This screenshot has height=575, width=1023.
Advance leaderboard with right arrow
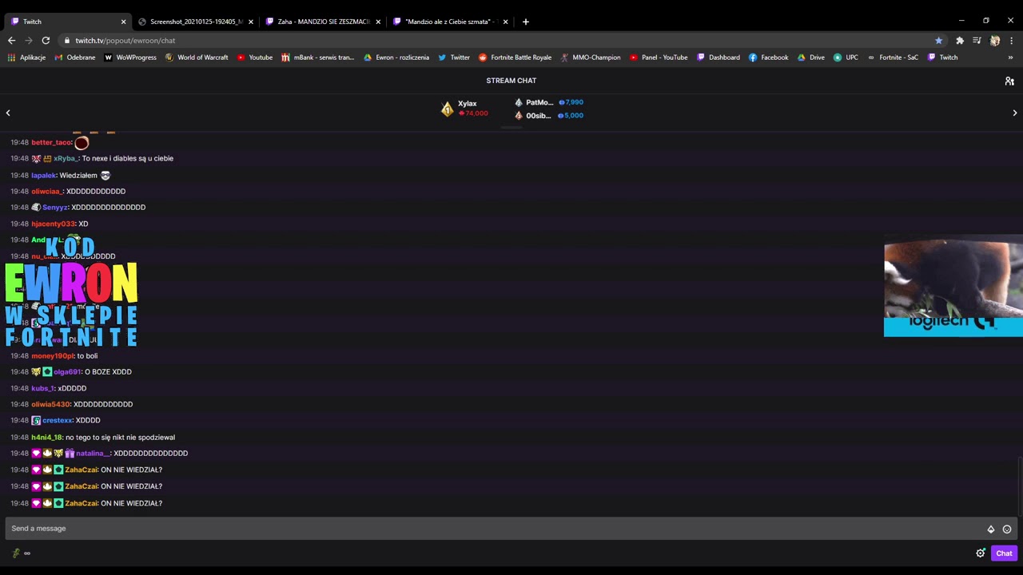[1015, 113]
